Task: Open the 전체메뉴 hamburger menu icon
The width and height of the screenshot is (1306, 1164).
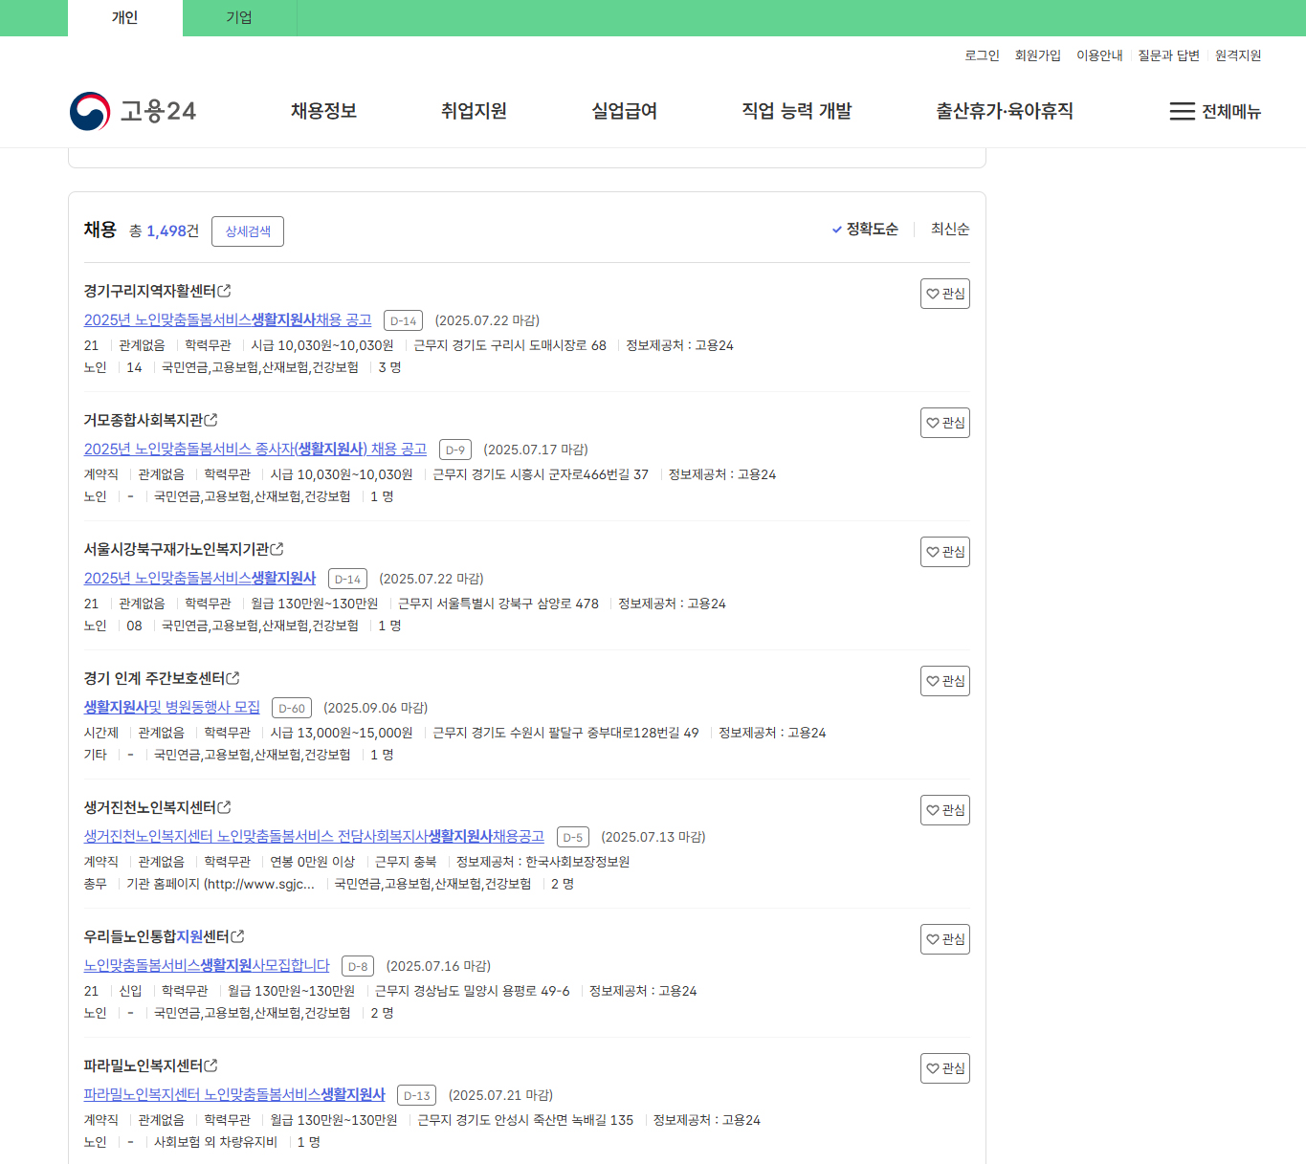Action: coord(1181,111)
